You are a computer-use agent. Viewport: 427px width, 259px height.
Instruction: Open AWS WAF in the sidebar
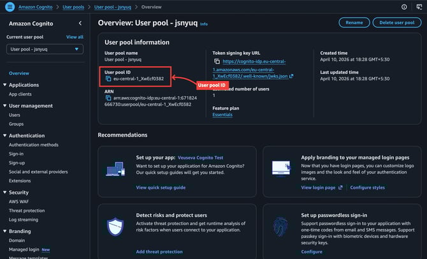(x=18, y=202)
